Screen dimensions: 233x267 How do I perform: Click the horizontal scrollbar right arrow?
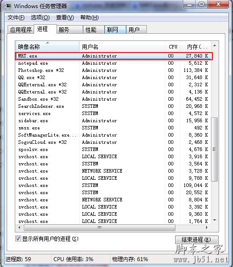pos(207,227)
